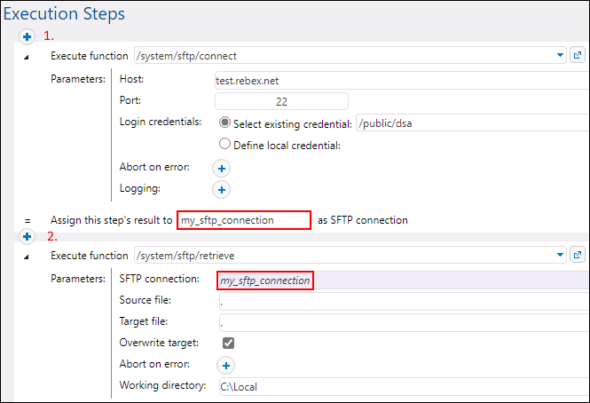Open /system/sftp/connect function dropdown
Image resolution: width=590 pixels, height=403 pixels.
560,55
